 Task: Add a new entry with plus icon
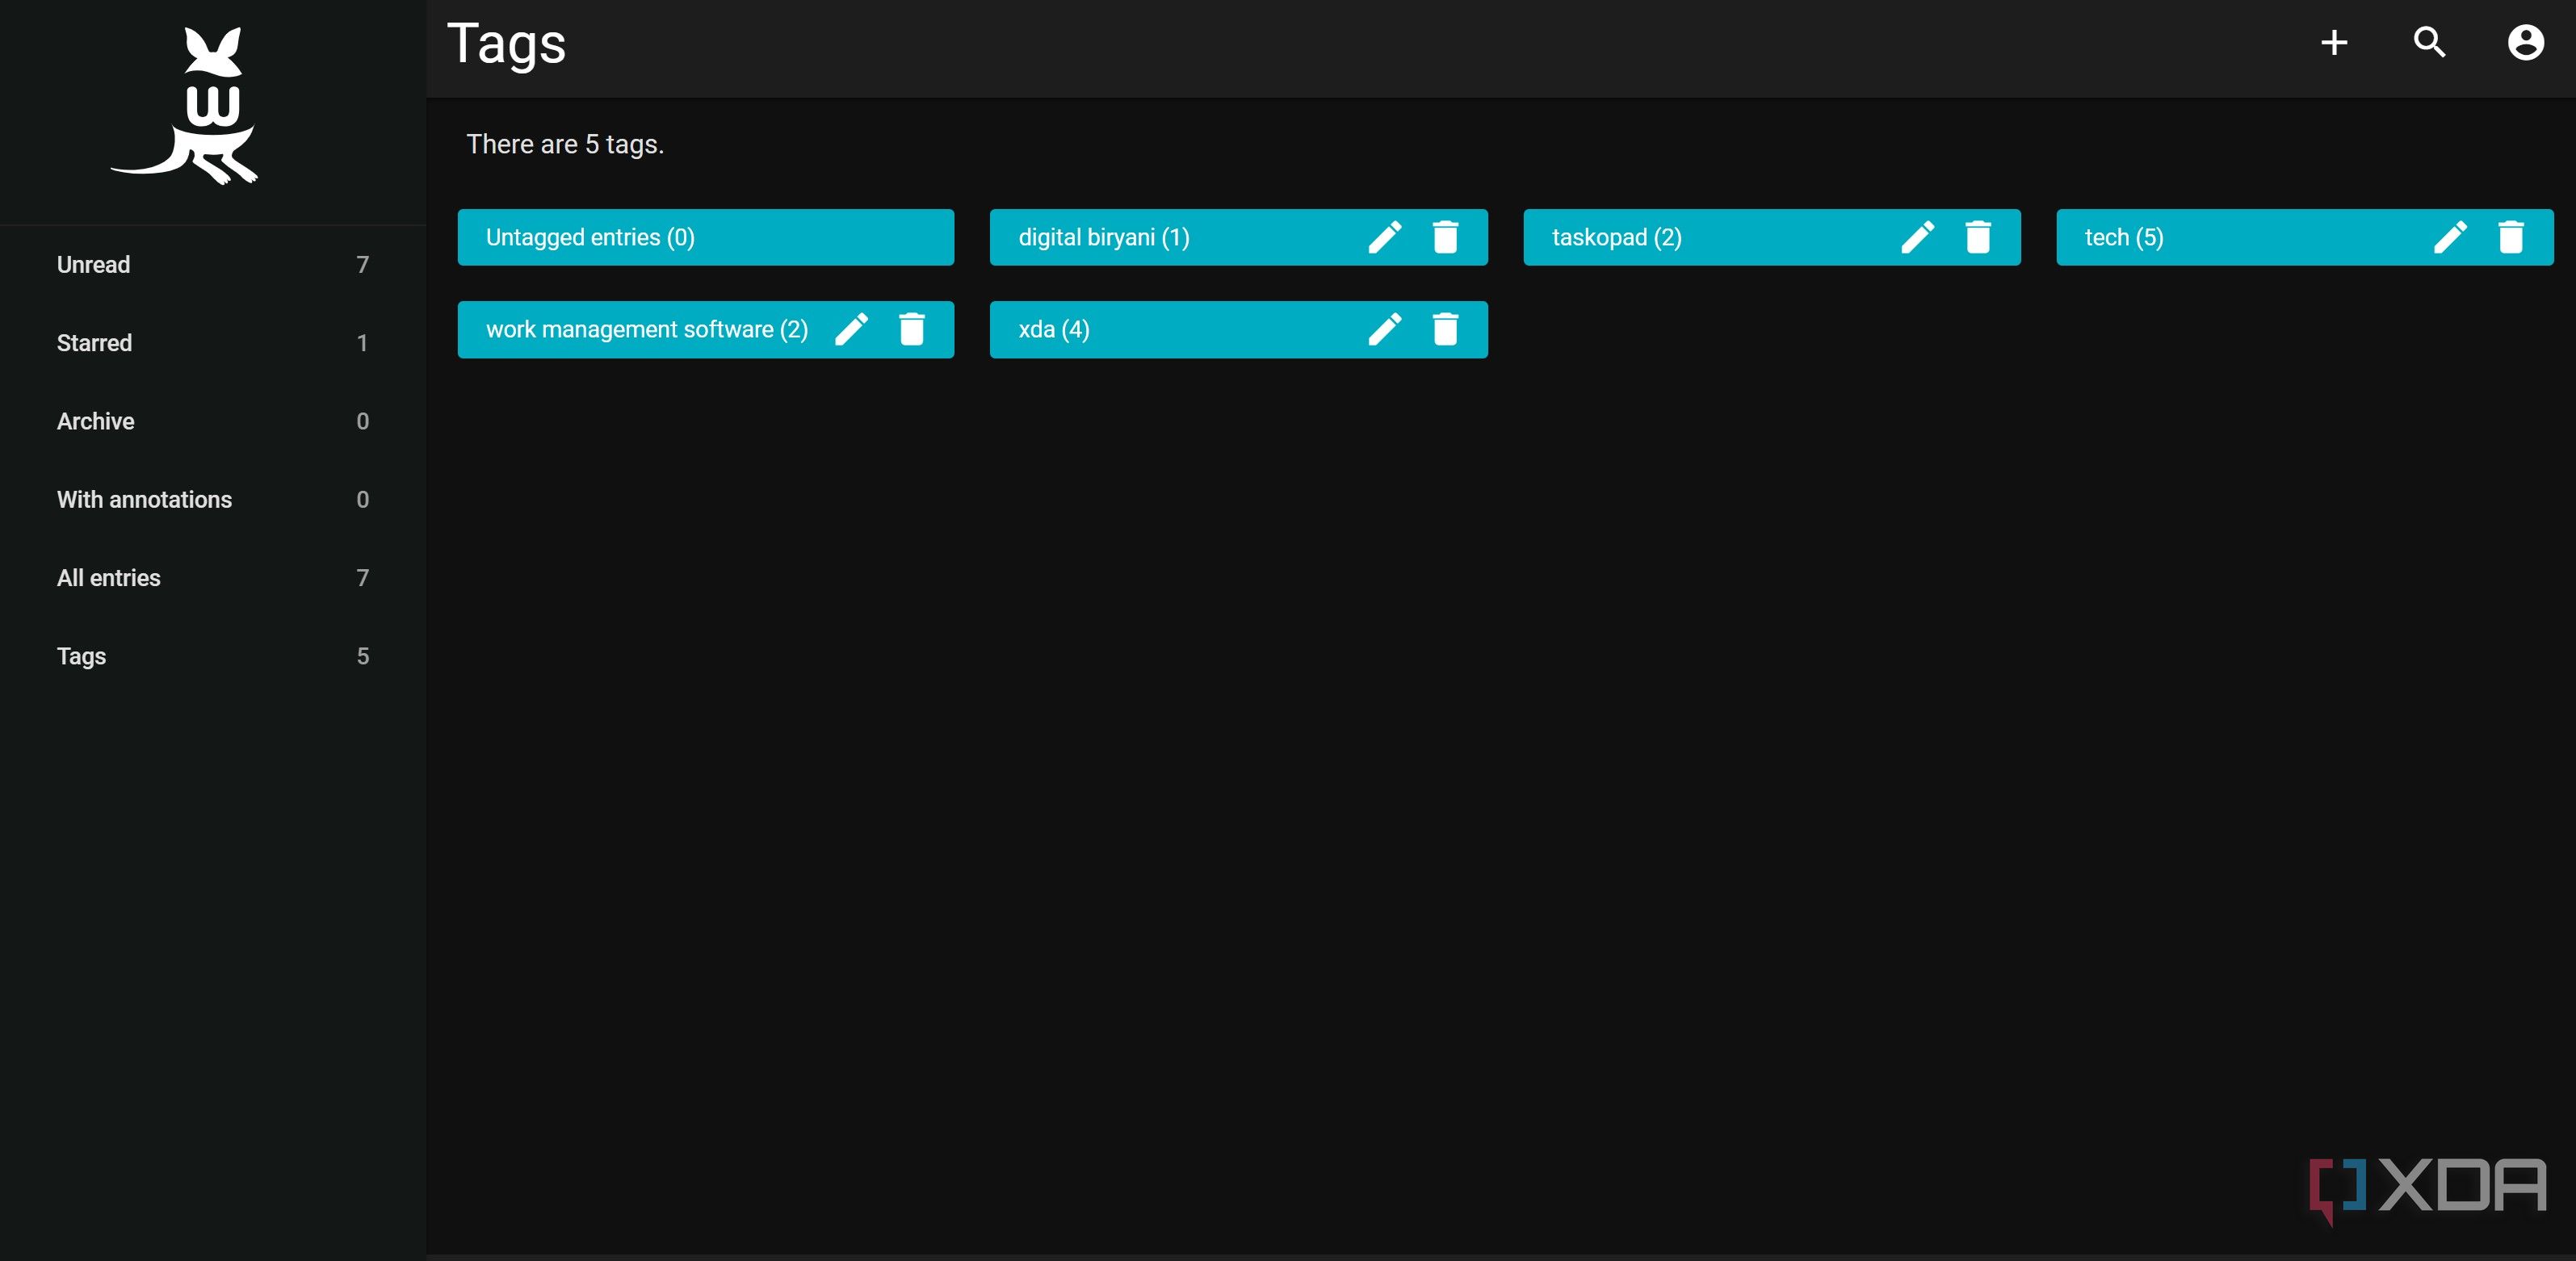[x=2334, y=43]
